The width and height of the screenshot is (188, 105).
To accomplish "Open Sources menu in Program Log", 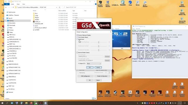I will tap(138, 29).
